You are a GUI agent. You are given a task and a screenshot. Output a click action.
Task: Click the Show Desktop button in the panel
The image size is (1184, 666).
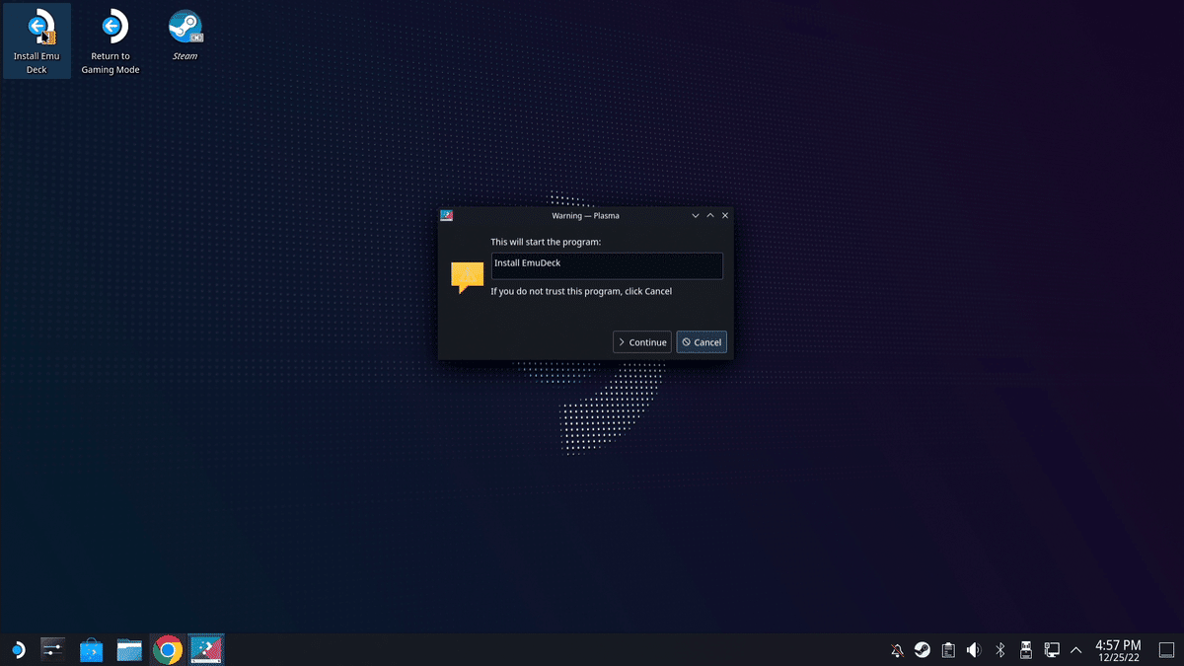(1166, 649)
